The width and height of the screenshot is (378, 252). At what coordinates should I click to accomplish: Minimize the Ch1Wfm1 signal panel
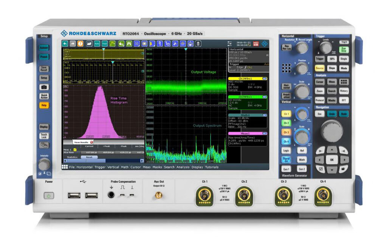(265, 79)
